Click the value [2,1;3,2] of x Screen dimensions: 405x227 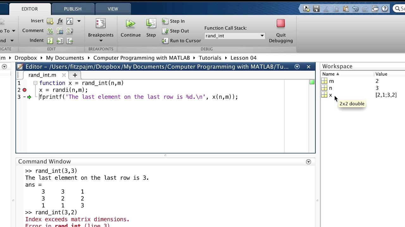pos(386,95)
